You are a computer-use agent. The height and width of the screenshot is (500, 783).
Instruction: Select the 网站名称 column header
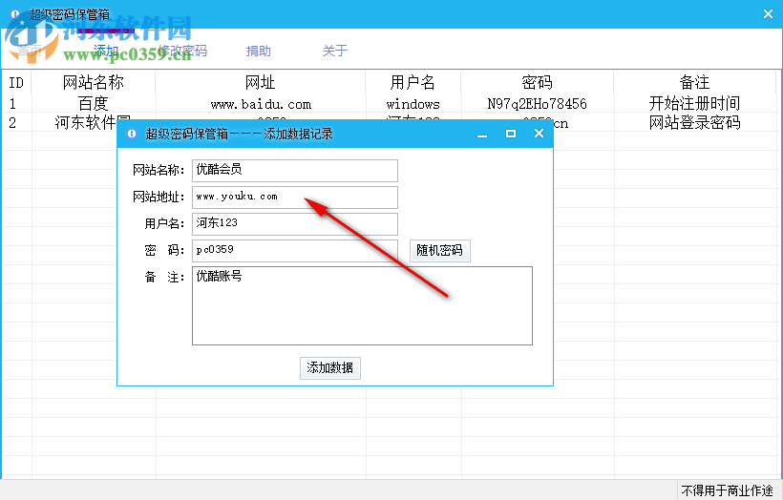pyautogui.click(x=94, y=82)
